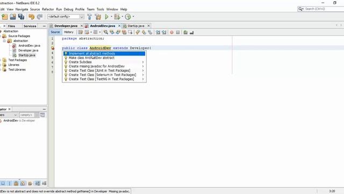Select AndroidDev.java in project tree
This screenshot has width=344, height=194.
29,45
